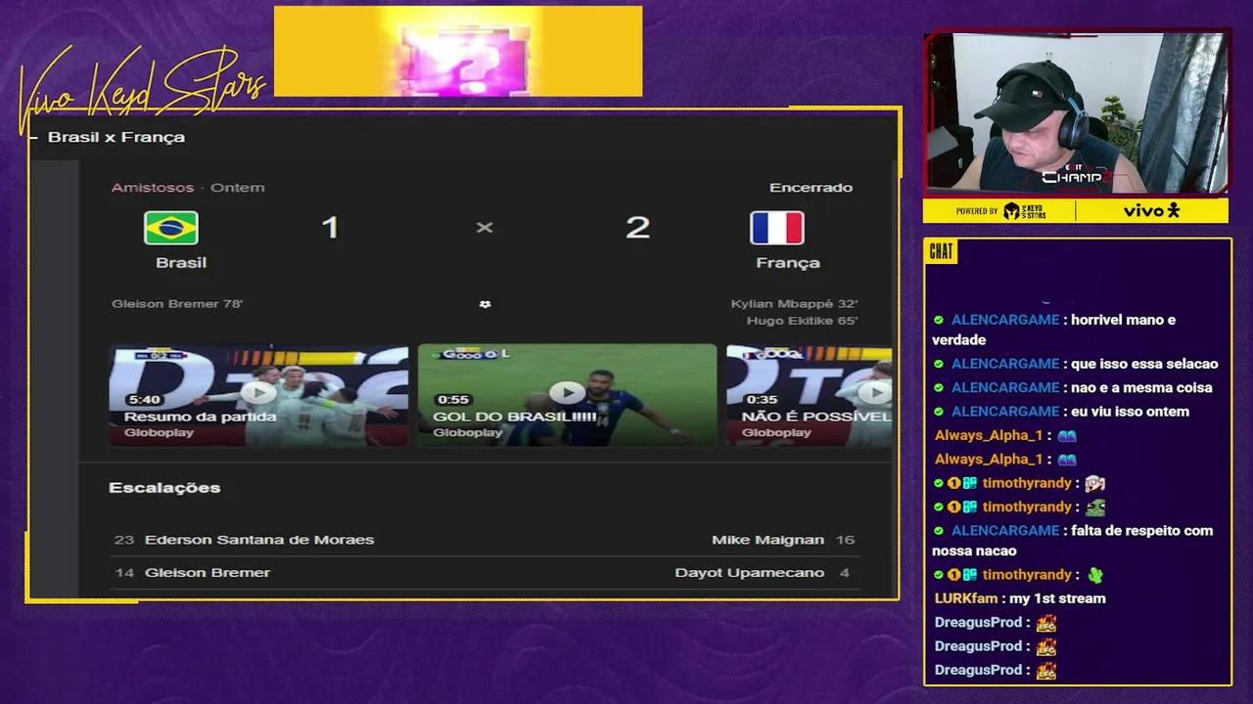
Task: Click Brazil's score 1
Action: pyautogui.click(x=330, y=228)
